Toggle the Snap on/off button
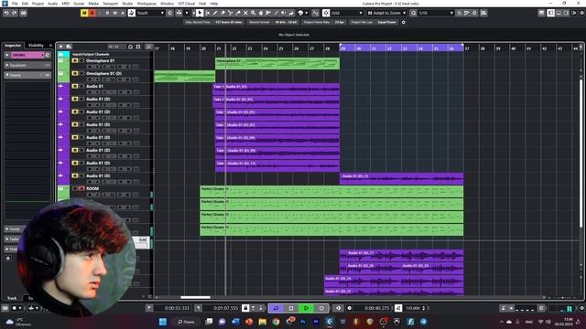 pyautogui.click(x=326, y=13)
